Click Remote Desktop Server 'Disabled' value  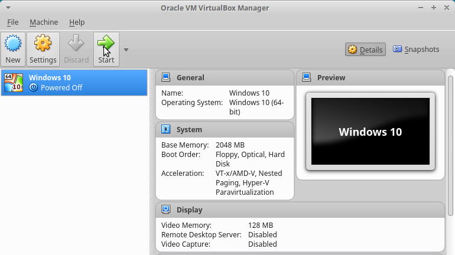pyautogui.click(x=262, y=235)
